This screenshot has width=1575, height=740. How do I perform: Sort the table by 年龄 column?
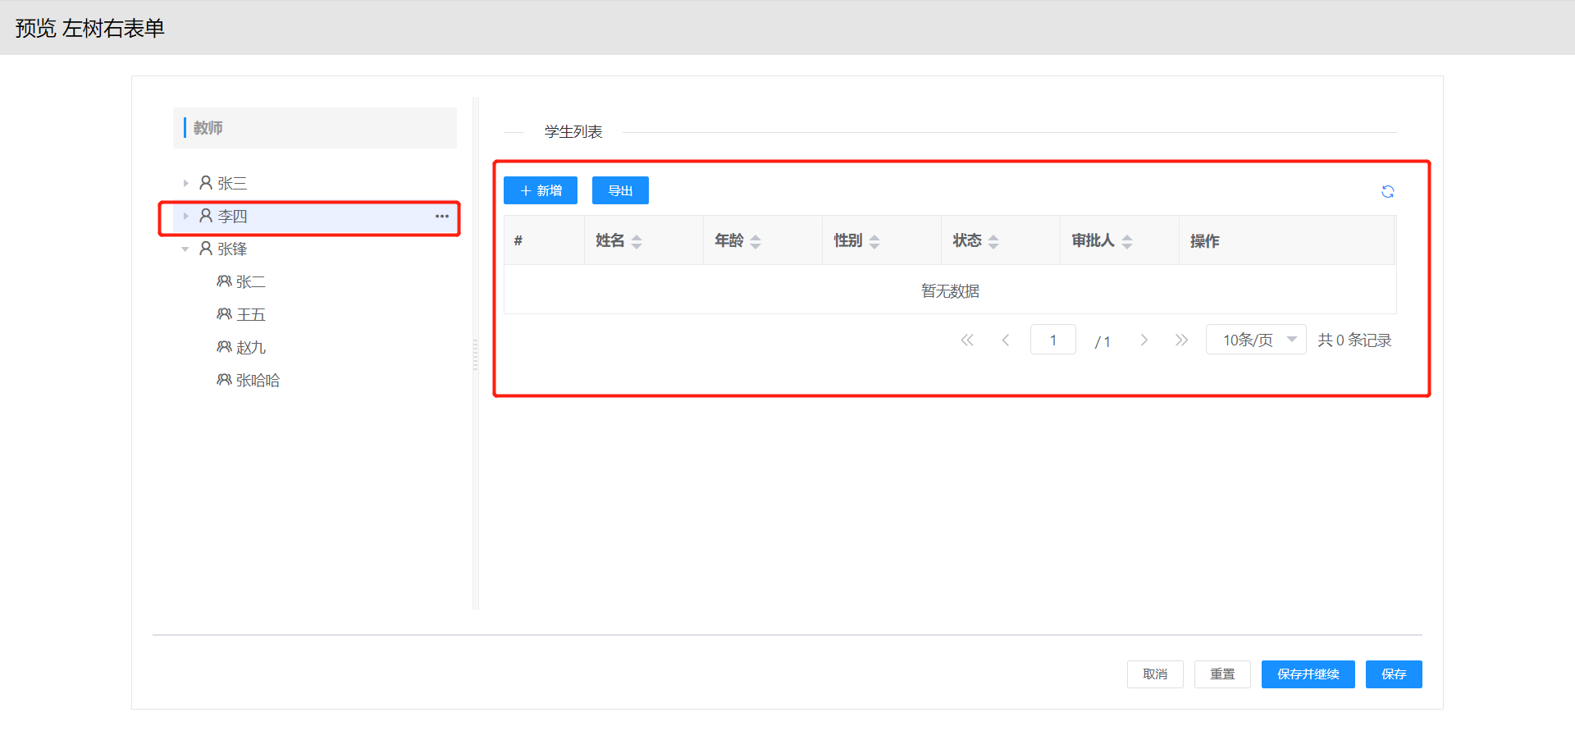point(756,241)
